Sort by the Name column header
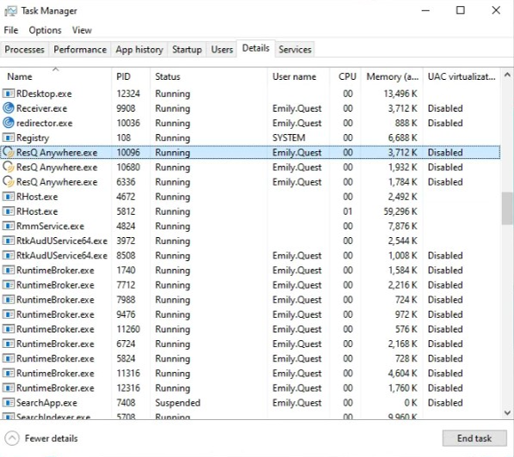The image size is (514, 457). click(x=56, y=76)
